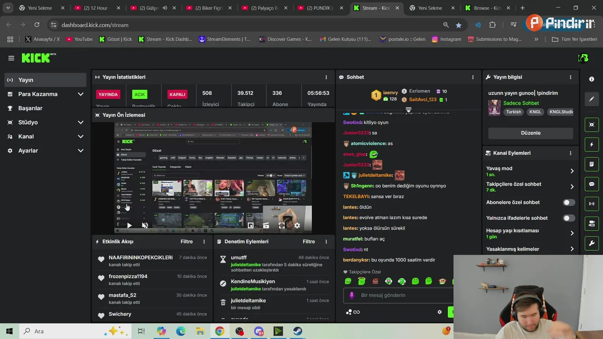Open StreamElements bookmark
The image size is (603, 339).
point(225,39)
